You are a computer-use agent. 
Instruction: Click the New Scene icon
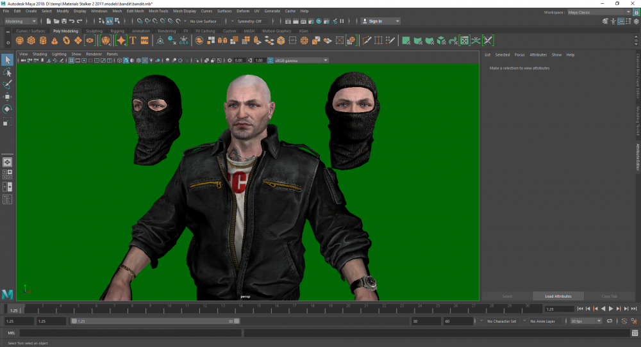(x=49, y=21)
